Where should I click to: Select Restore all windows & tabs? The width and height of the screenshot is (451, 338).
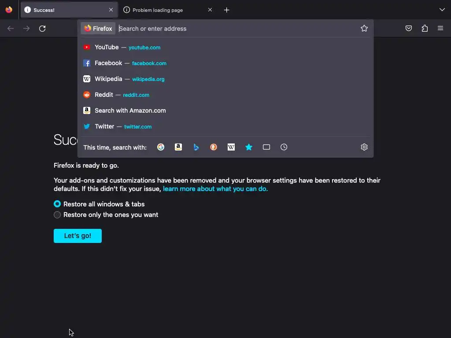pos(99,204)
